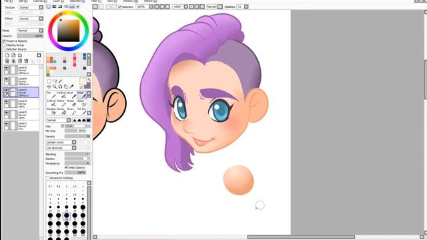427x240 pixels.
Task: Hide Layer2 using its eye icon
Action: click(6, 90)
